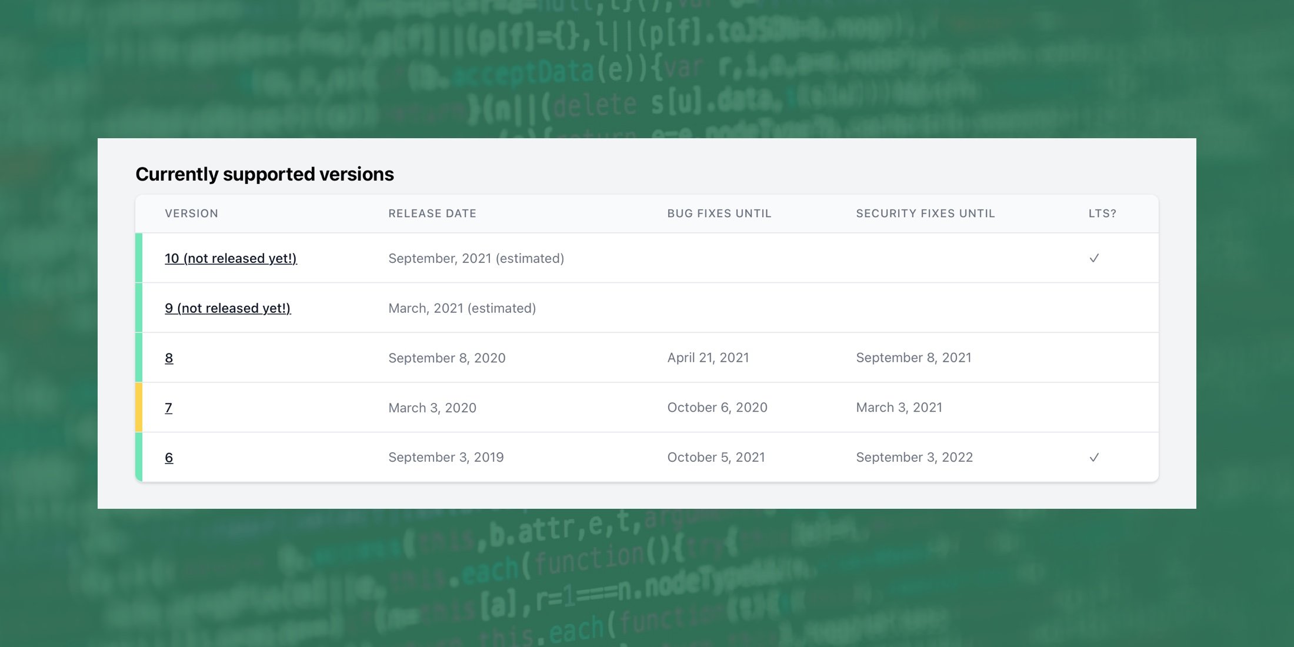Click the SECURITY FIXES UNTIL column header
Image resolution: width=1294 pixels, height=647 pixels.
(x=925, y=213)
